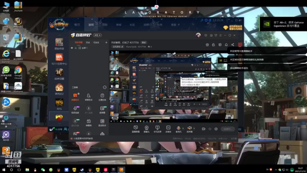Click the GeForce Experience Alt+Z notification

coord(283,24)
